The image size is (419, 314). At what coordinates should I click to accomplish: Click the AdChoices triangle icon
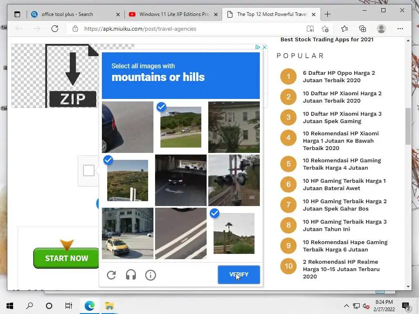tap(258, 47)
